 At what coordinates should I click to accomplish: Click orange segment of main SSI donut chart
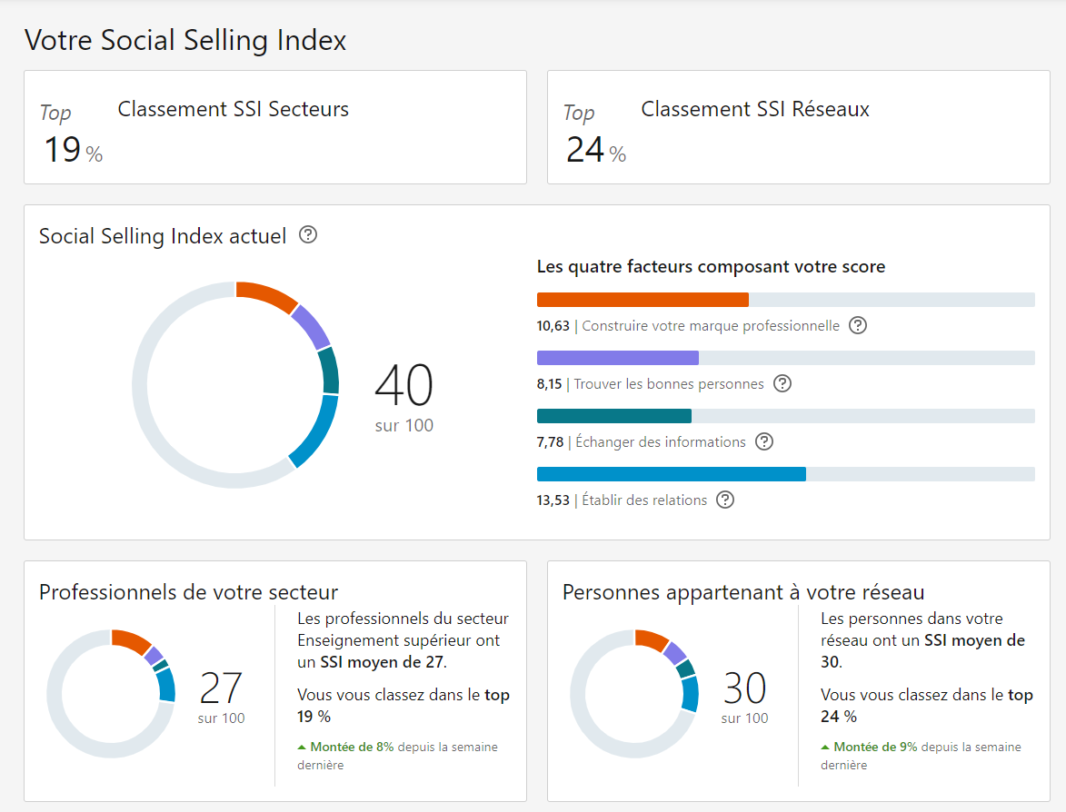[267, 296]
